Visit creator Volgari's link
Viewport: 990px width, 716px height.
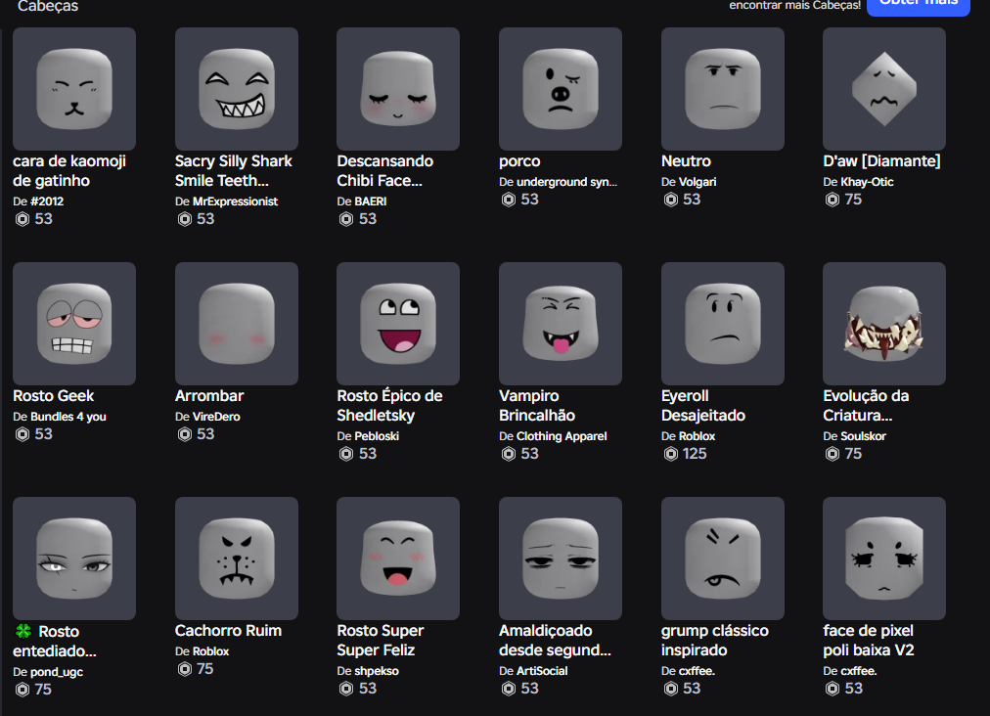697,182
